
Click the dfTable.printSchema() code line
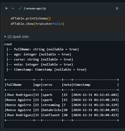pyautogui.click(x=31, y=18)
